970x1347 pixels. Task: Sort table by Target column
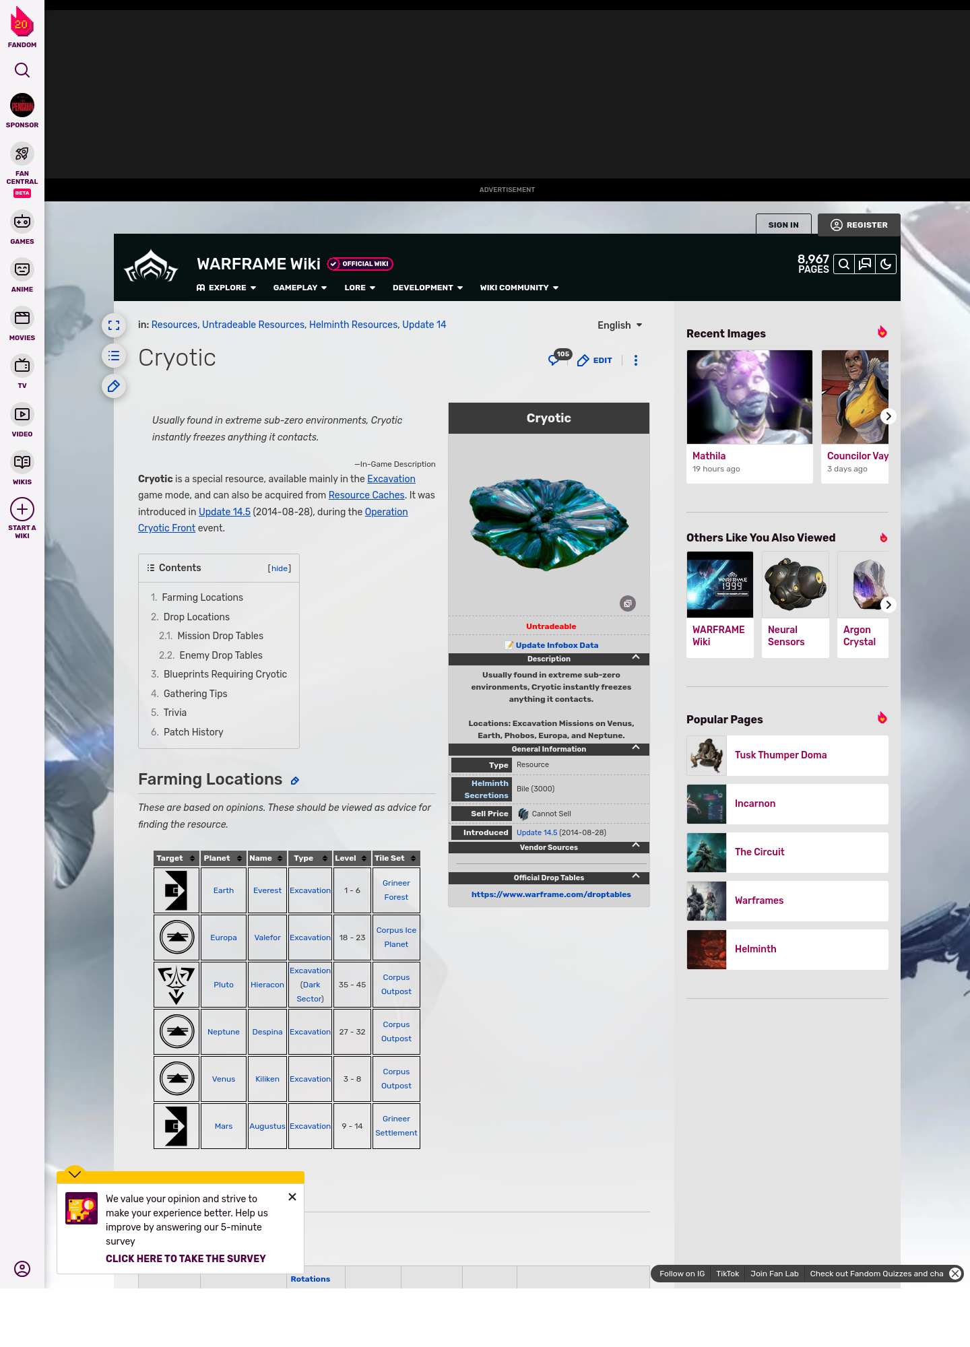coord(176,858)
